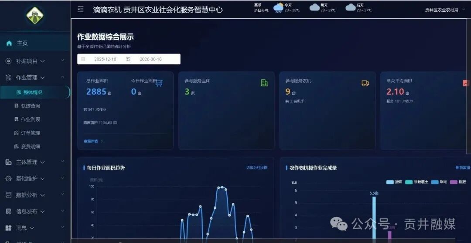
Task: Expand 主体管理 using the arrow beside its label
Action: pyautogui.click(x=42, y=163)
